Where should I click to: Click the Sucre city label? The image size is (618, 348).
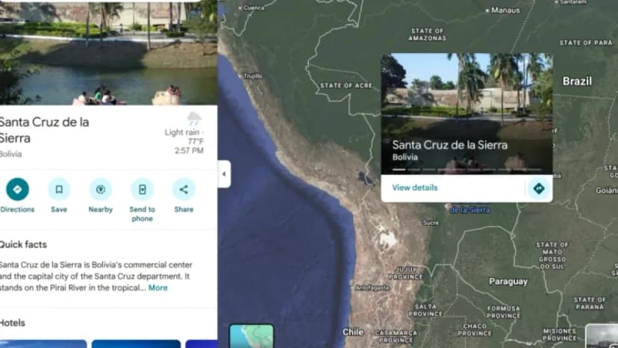tap(430, 223)
